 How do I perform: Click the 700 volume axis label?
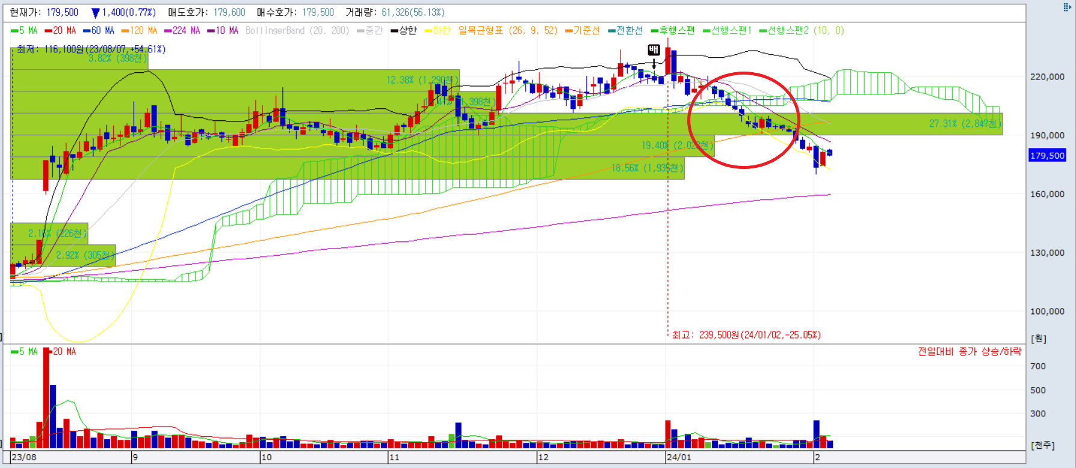coord(1038,366)
